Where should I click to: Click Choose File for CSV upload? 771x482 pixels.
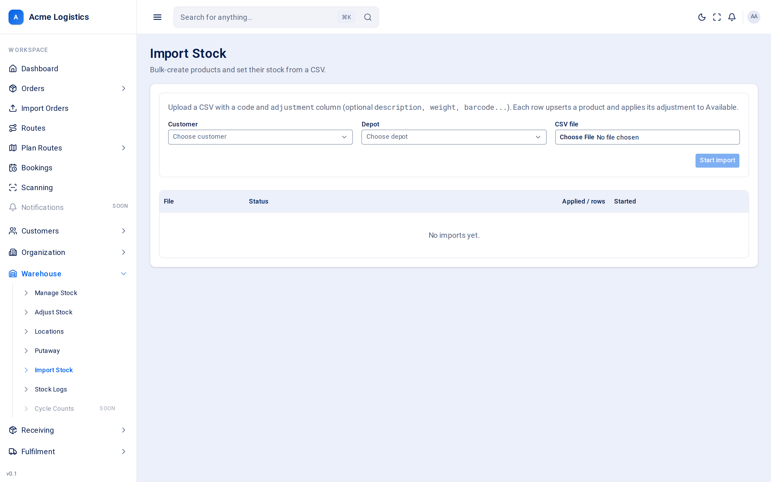[577, 137]
